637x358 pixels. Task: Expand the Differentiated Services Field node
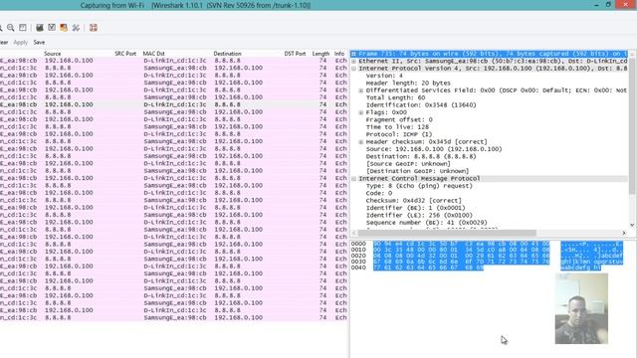[360, 90]
